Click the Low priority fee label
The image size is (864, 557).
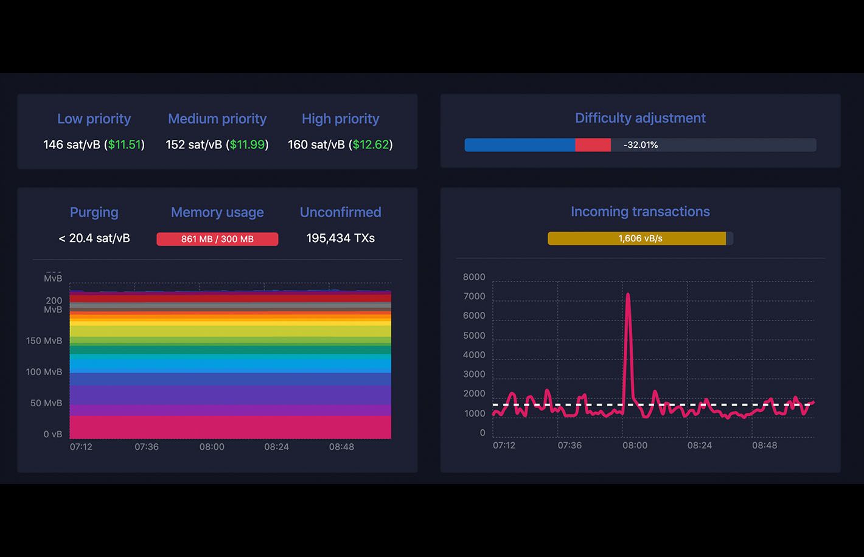[x=94, y=119]
